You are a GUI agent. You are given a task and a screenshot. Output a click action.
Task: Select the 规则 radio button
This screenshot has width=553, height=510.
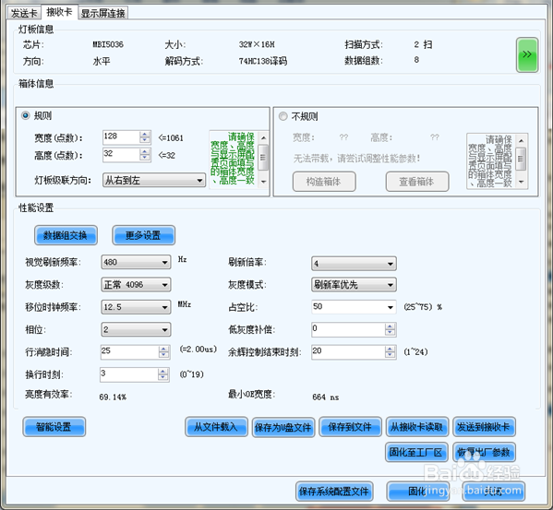26,115
